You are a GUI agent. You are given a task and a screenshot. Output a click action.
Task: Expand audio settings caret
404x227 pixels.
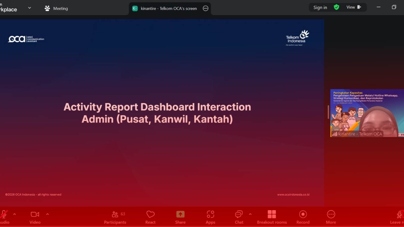point(15,214)
